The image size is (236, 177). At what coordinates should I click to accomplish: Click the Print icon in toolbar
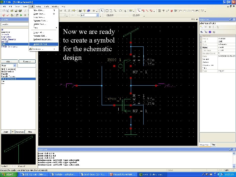80,11
